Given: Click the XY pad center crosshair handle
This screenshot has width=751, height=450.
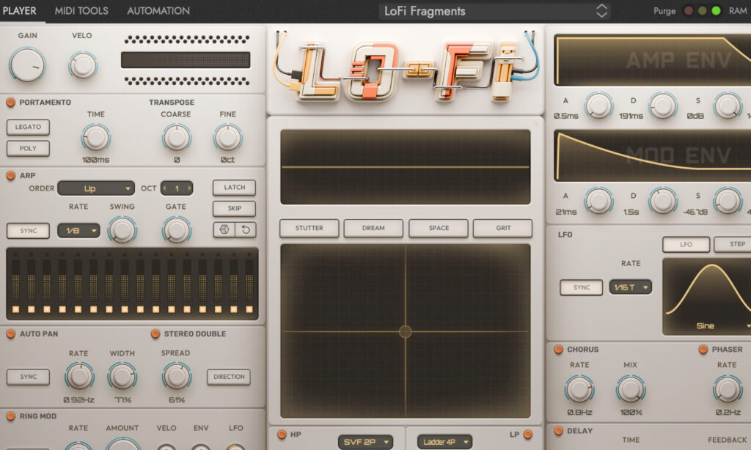Looking at the screenshot, I should 404,331.
